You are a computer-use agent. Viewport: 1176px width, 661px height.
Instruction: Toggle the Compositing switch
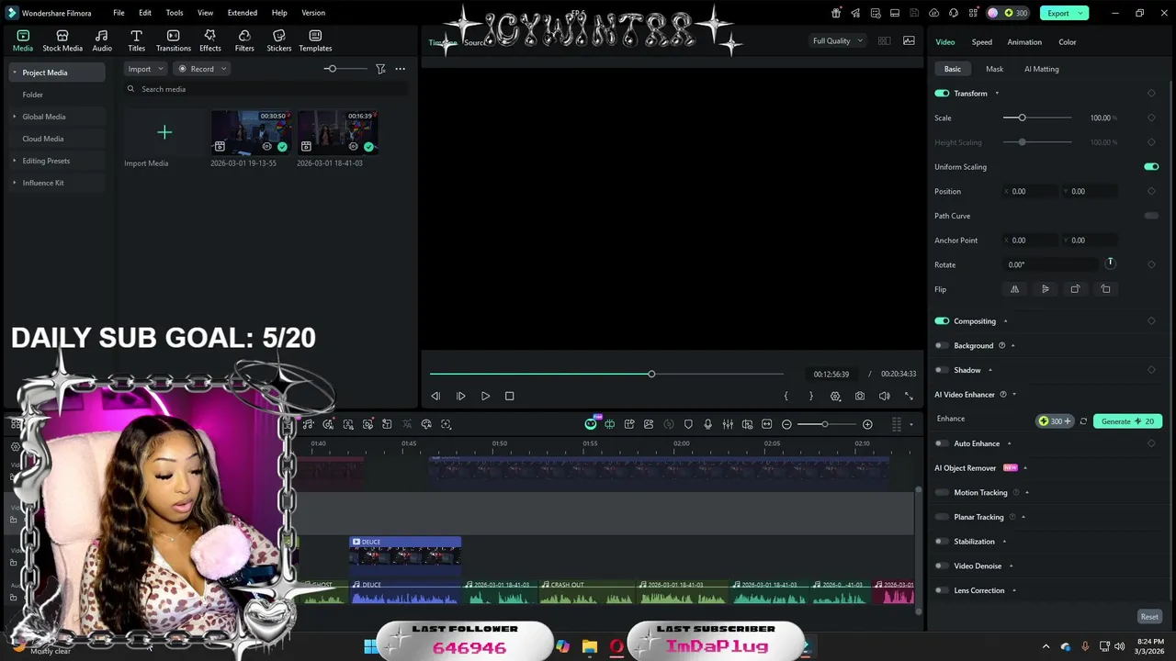coord(942,321)
